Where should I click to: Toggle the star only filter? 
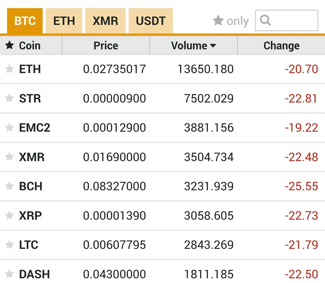coord(230,21)
